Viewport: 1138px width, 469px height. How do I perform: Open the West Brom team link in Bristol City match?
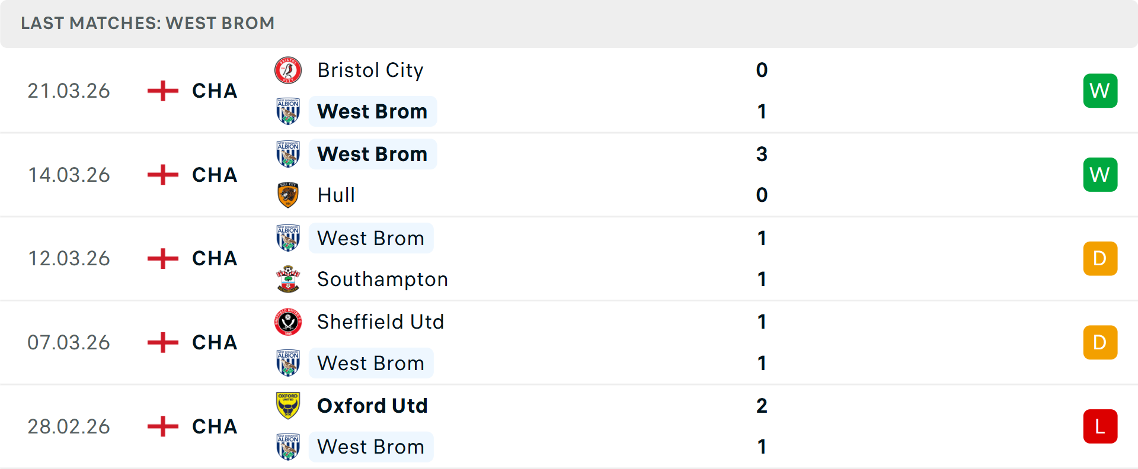pos(372,111)
